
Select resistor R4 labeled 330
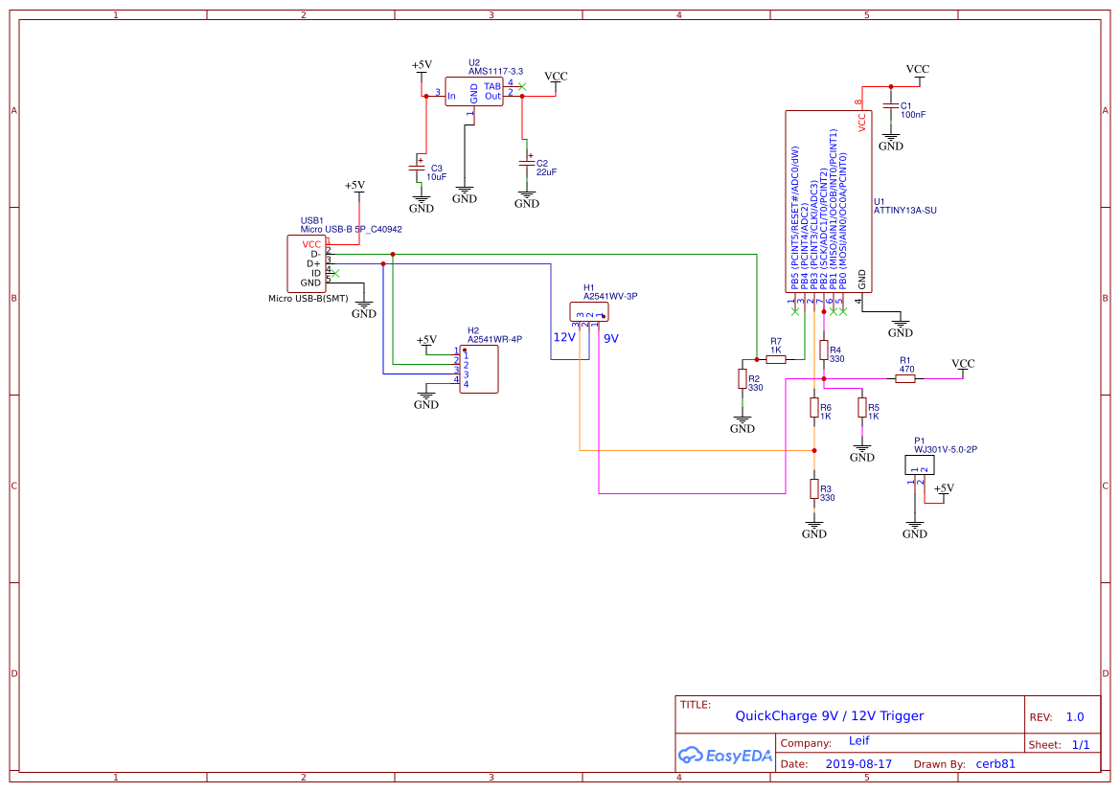tap(824, 351)
